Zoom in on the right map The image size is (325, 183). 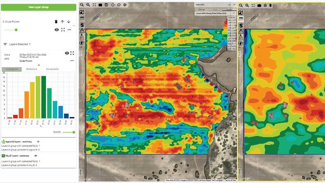pyautogui.click(x=247, y=5)
